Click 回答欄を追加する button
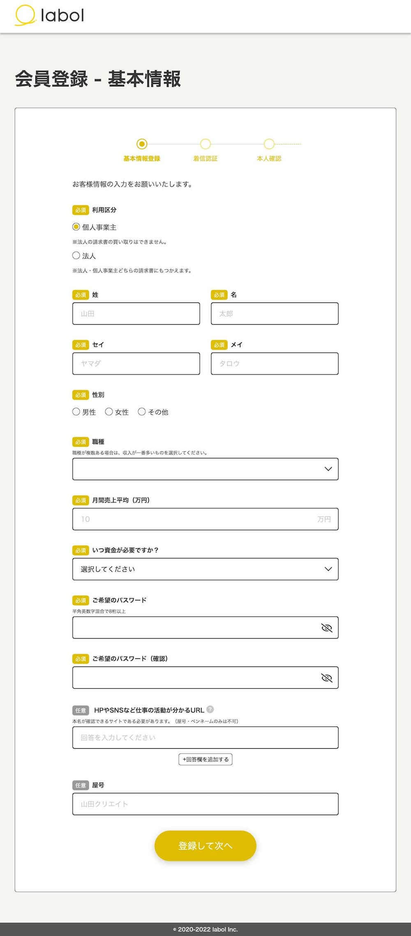 [x=205, y=759]
